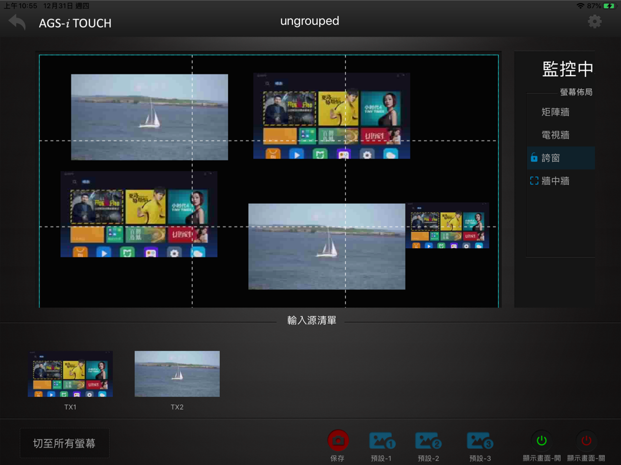Select TX1 input source thumbnail

(70, 374)
